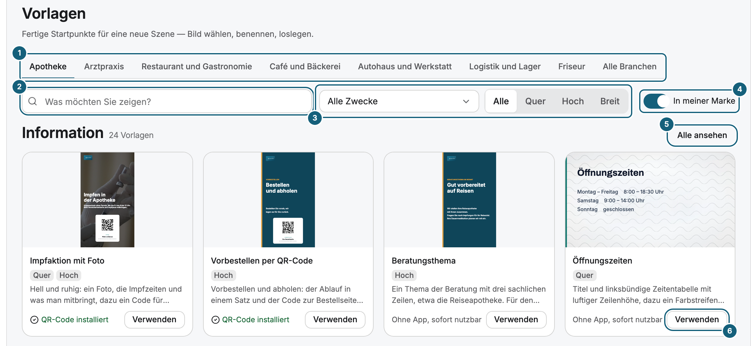Click checkmark icon beside Vorbestellen QR-Code installiert
Image resolution: width=751 pixels, height=346 pixels.
(216, 320)
